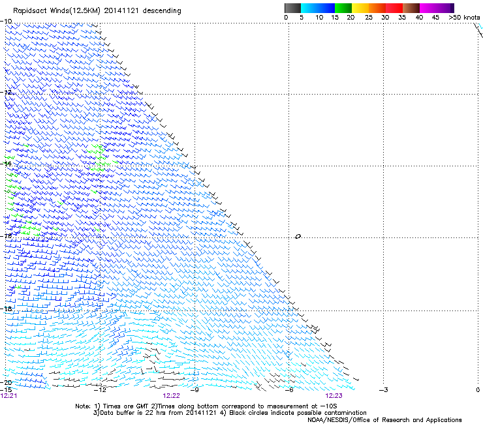Click the 12:23 purple time marker
The width and height of the screenshot is (483, 424).
click(334, 396)
